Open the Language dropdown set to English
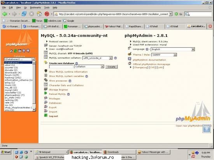Screen dimensions: 214x160 173,49
